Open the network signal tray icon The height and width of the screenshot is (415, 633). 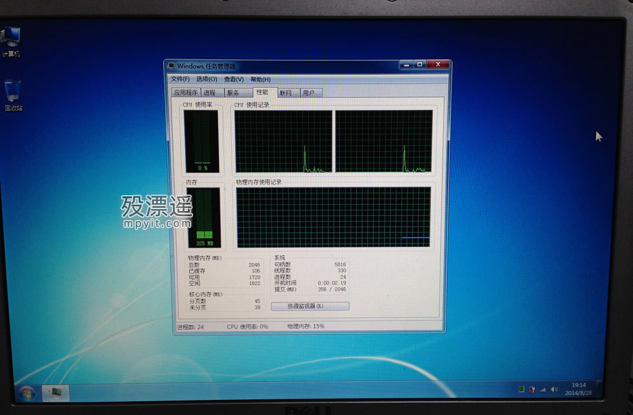pos(543,390)
